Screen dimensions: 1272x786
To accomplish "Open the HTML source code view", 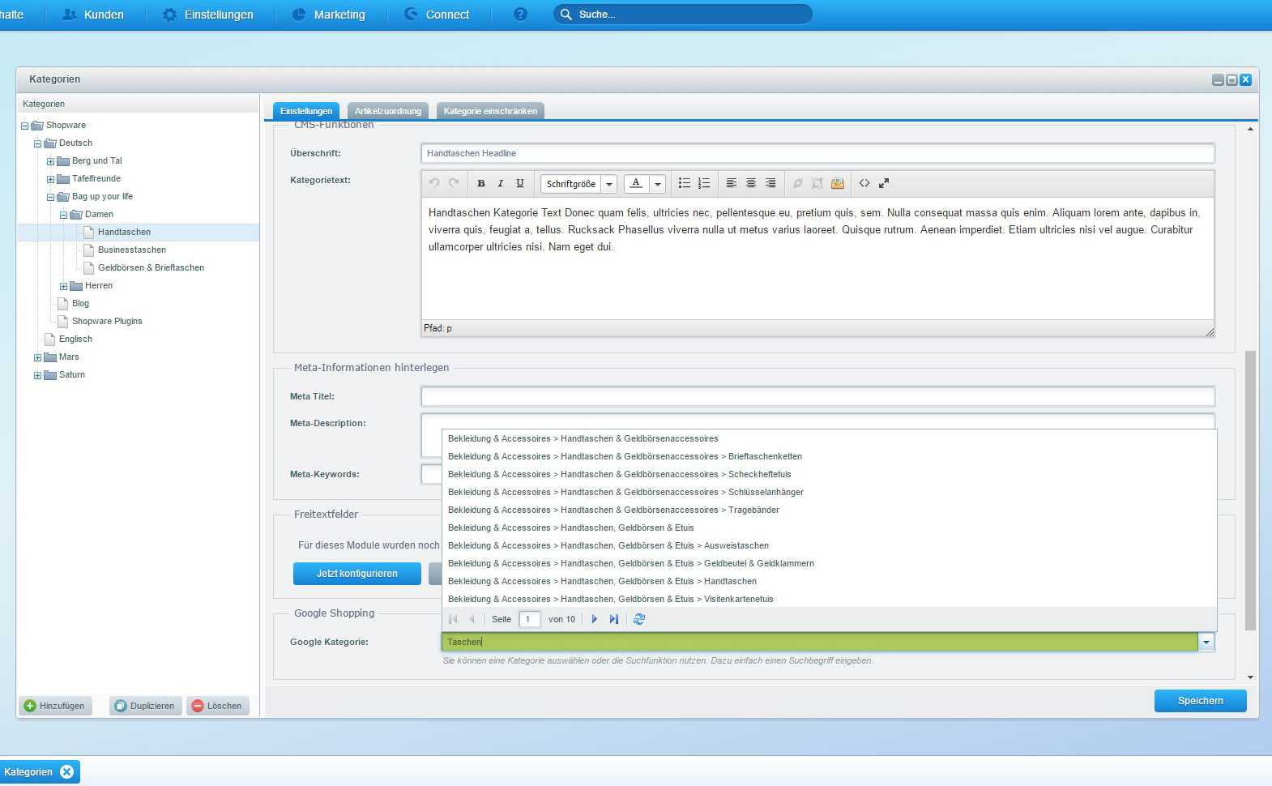I will (864, 184).
